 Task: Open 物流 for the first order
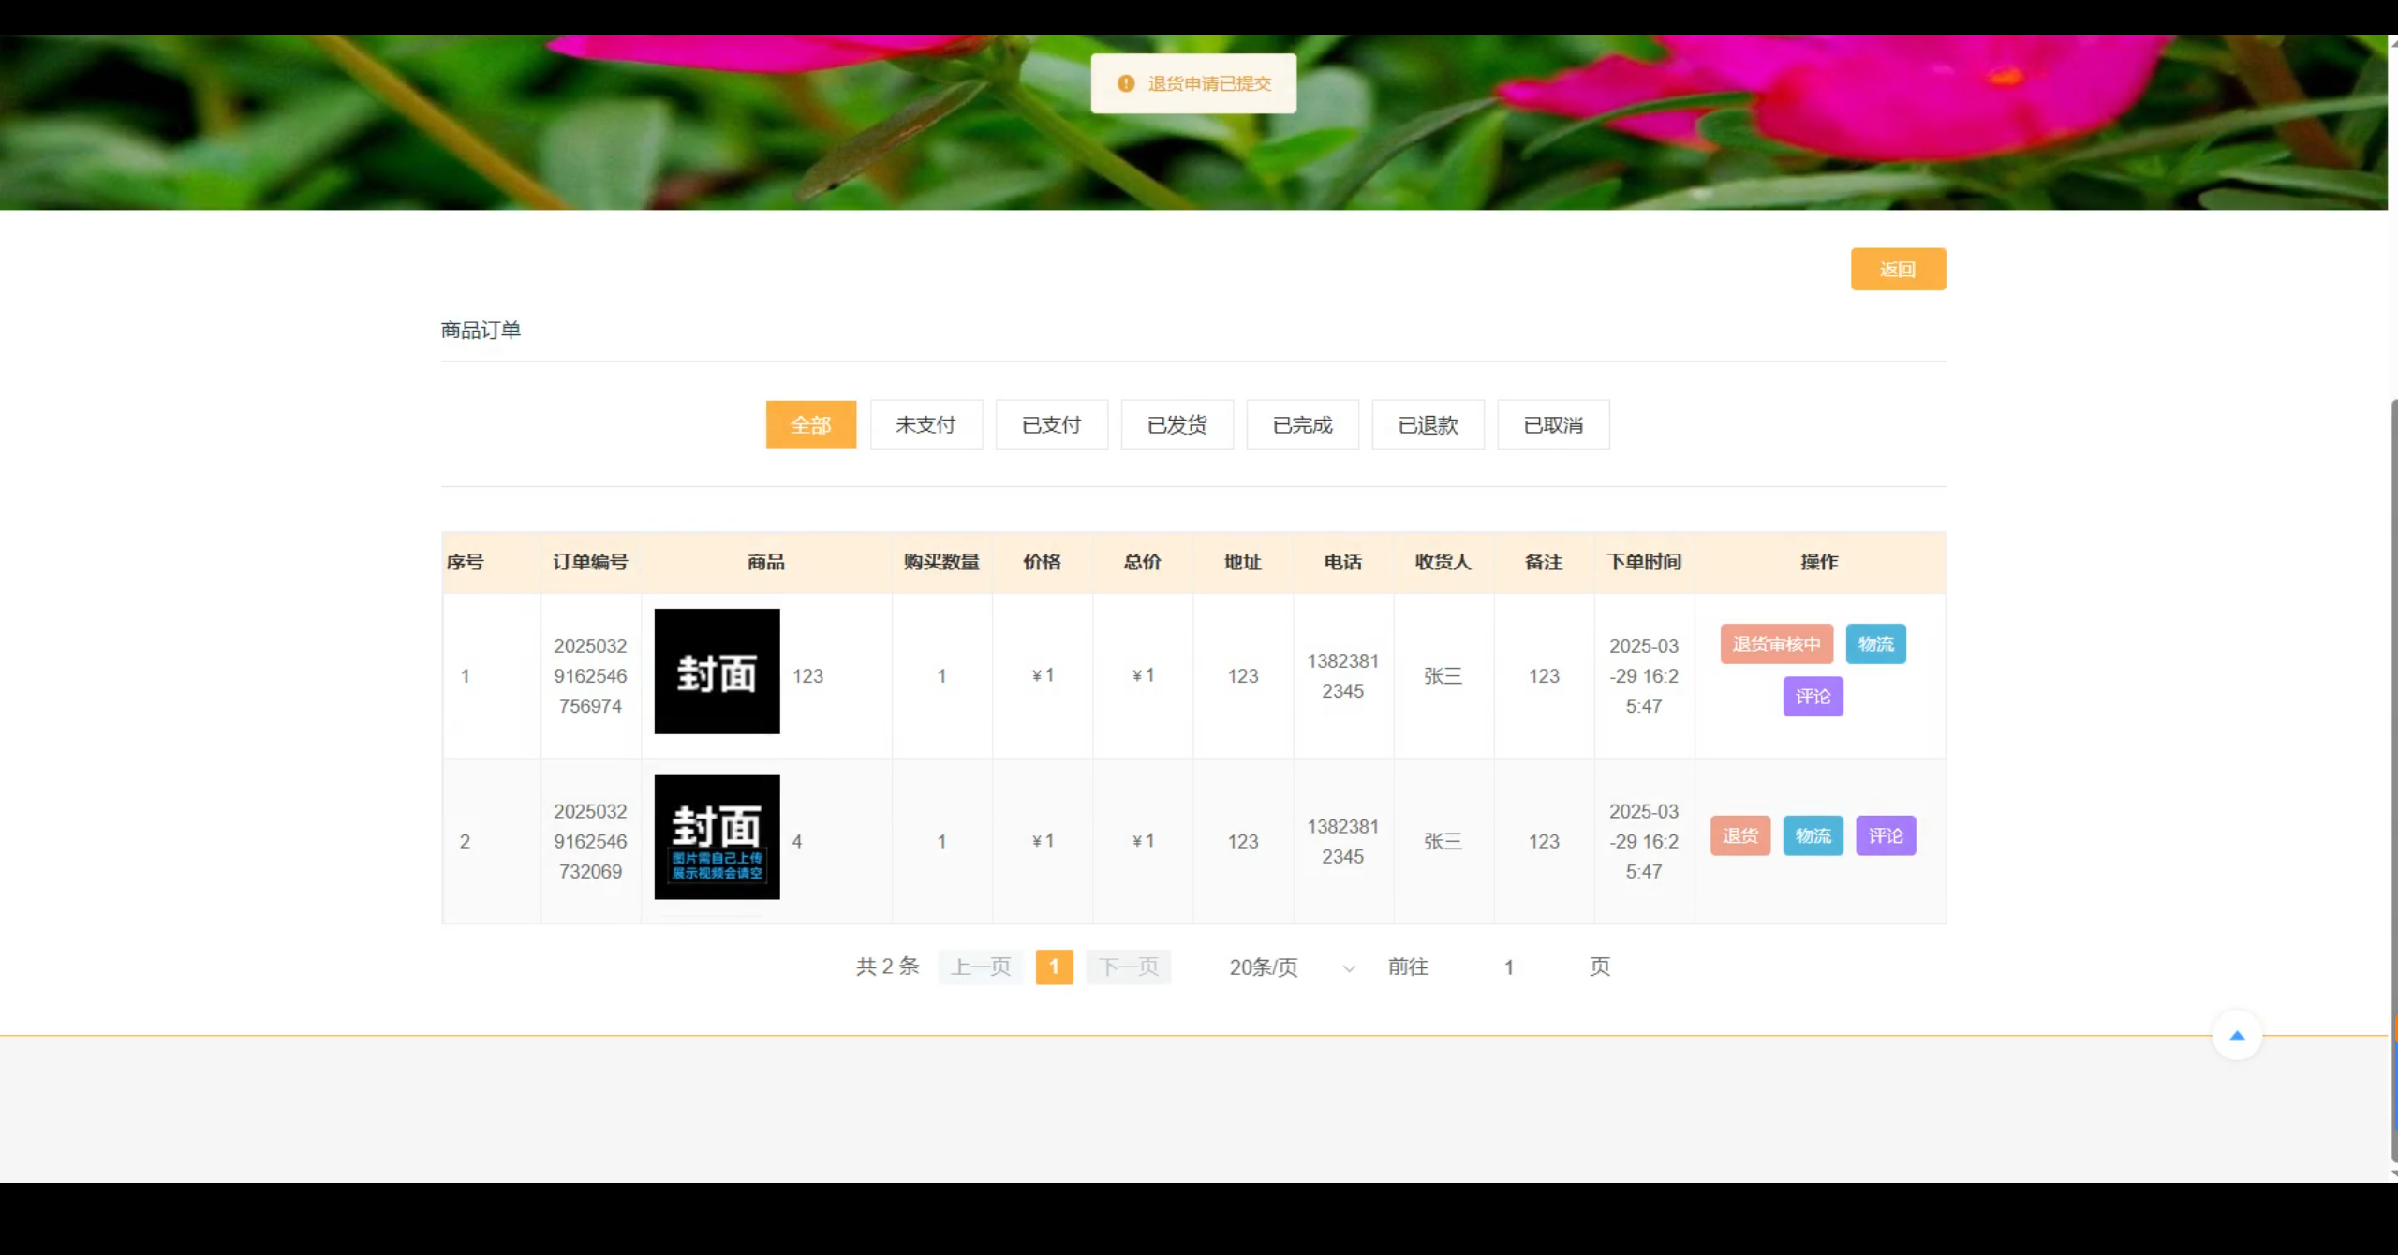(x=1875, y=644)
